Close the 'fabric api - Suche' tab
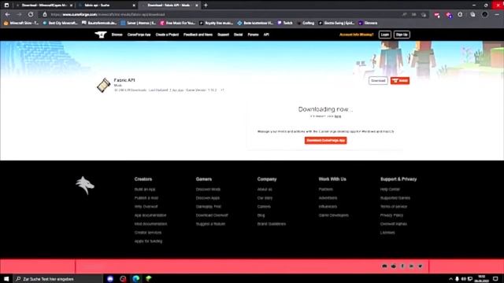 click(x=134, y=6)
